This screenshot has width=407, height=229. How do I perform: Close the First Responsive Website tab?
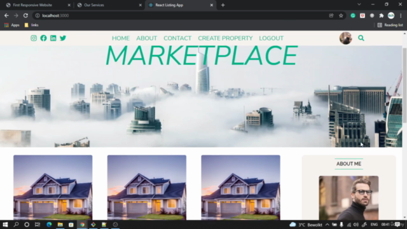69,5
